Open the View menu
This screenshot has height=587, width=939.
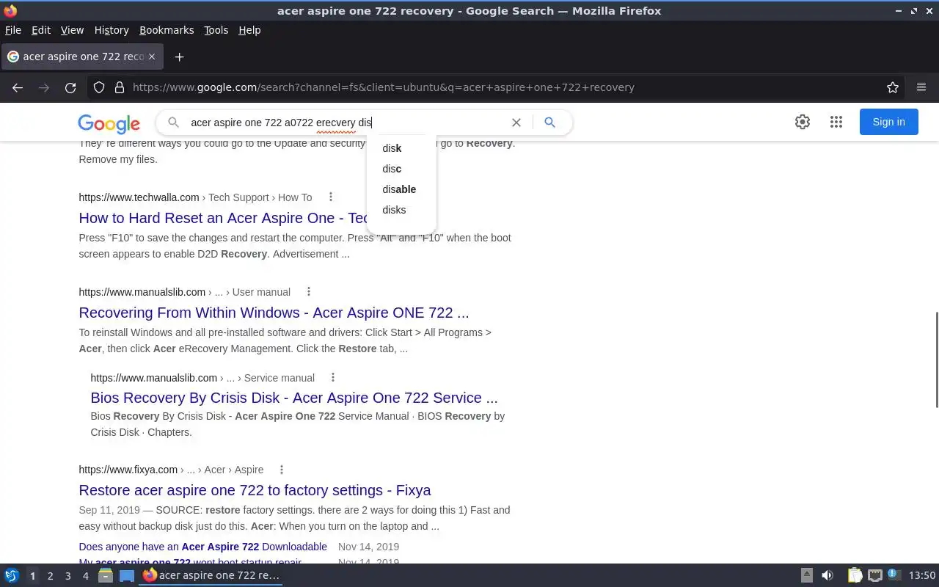(x=72, y=30)
